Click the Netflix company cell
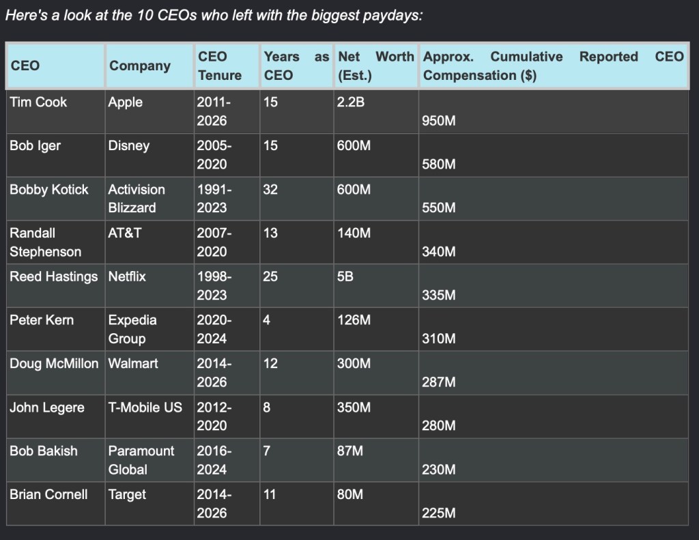This screenshot has height=540, width=699. point(149,286)
